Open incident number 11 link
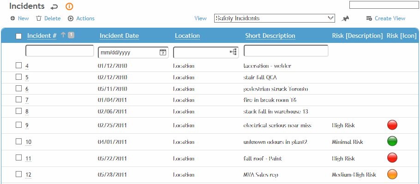420x184 pixels. coord(29,159)
